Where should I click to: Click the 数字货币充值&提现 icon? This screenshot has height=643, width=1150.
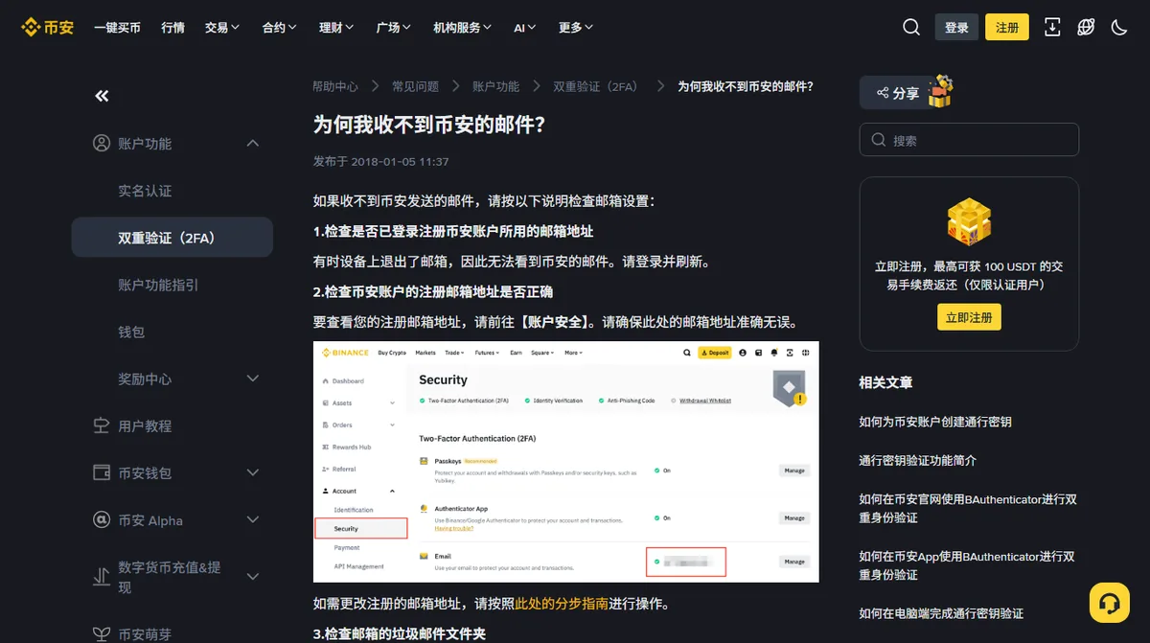tap(101, 576)
